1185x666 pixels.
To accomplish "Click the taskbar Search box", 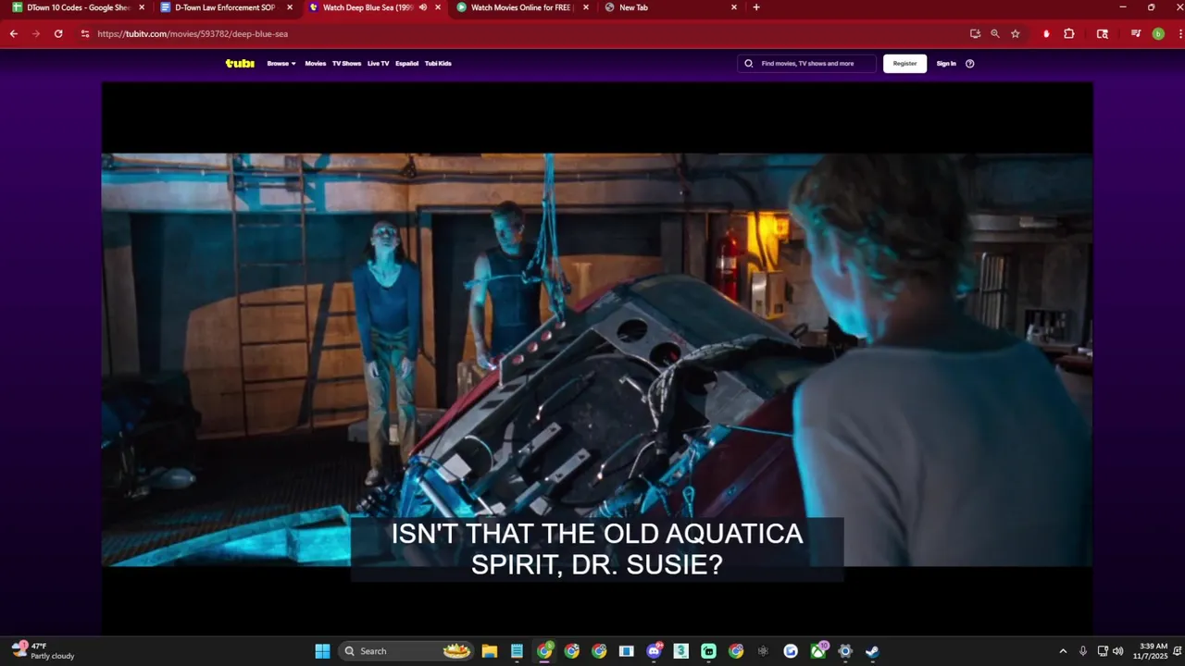I will [x=405, y=651].
